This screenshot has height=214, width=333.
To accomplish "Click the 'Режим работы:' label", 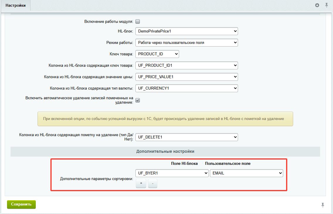I will tap(120, 43).
